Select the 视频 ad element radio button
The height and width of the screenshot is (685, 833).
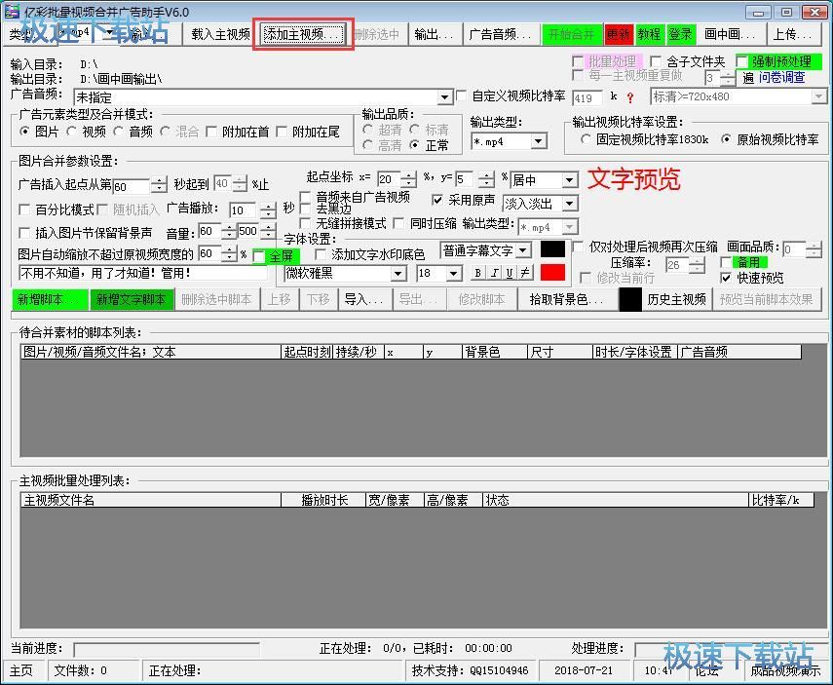click(74, 132)
